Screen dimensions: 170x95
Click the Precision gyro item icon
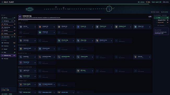tap(40, 49)
